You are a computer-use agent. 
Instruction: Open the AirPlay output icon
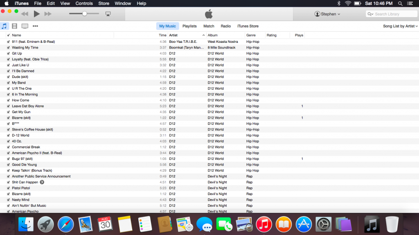[x=108, y=14]
